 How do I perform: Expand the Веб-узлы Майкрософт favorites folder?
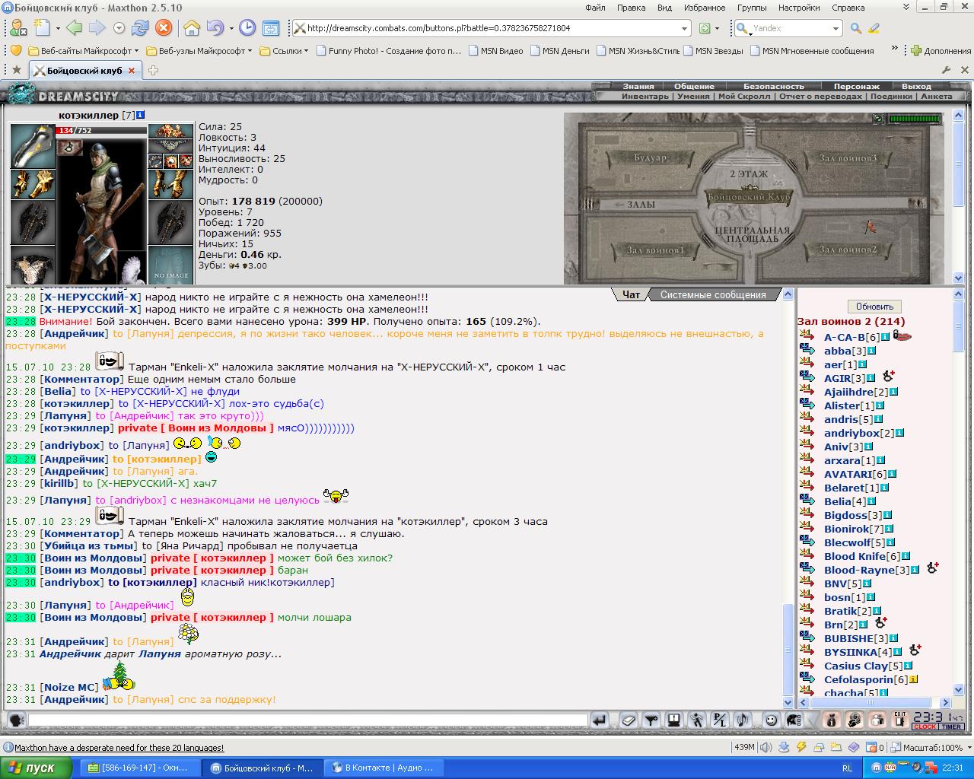click(199, 51)
